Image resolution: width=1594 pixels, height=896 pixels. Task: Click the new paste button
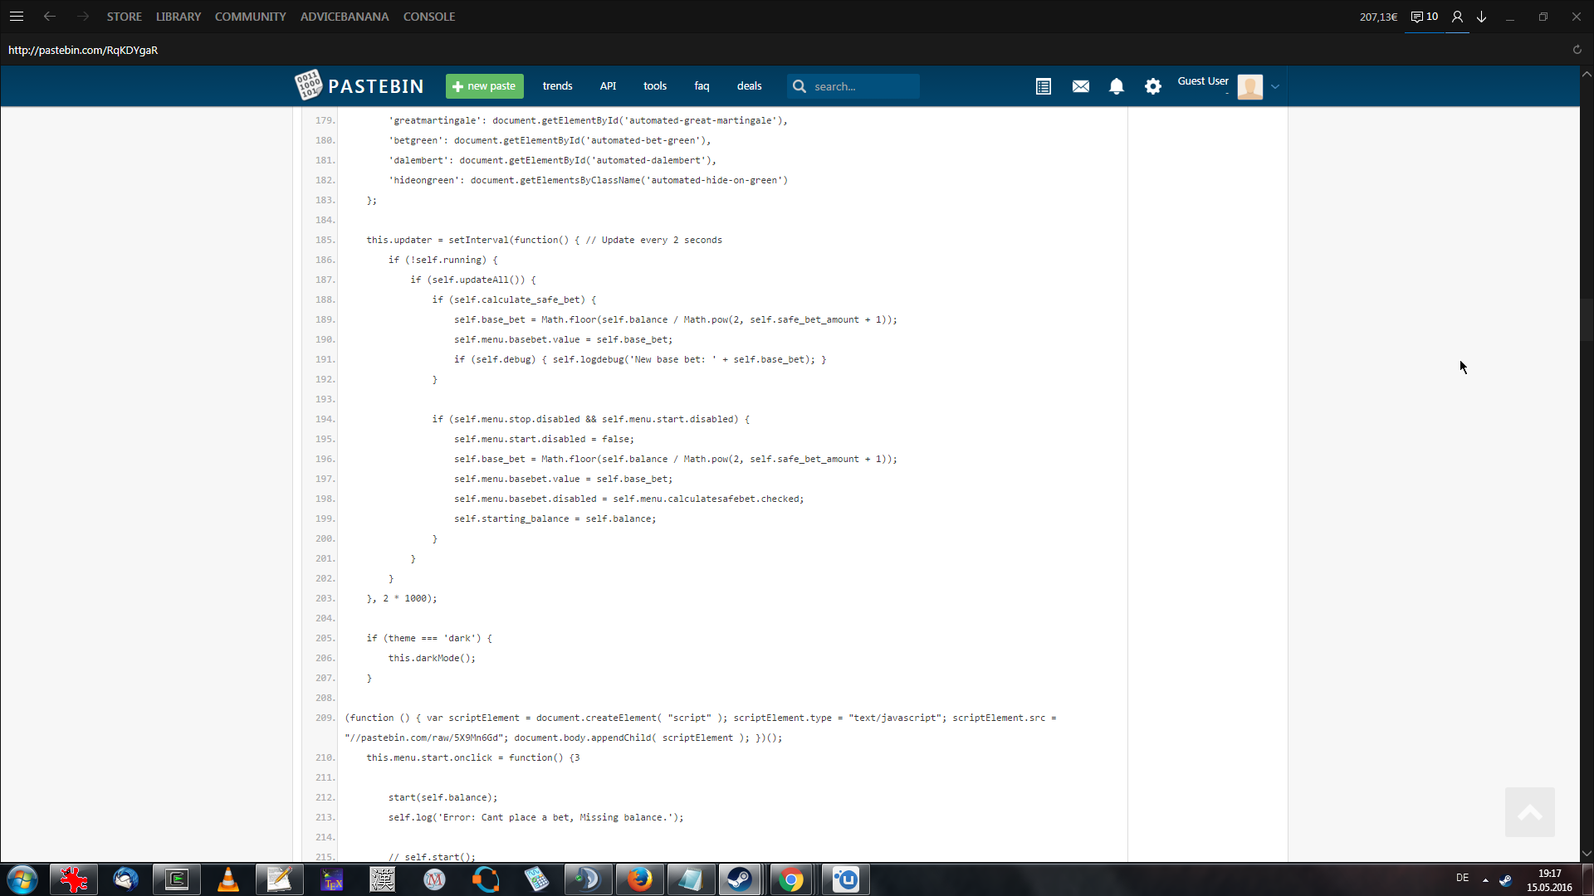(484, 86)
